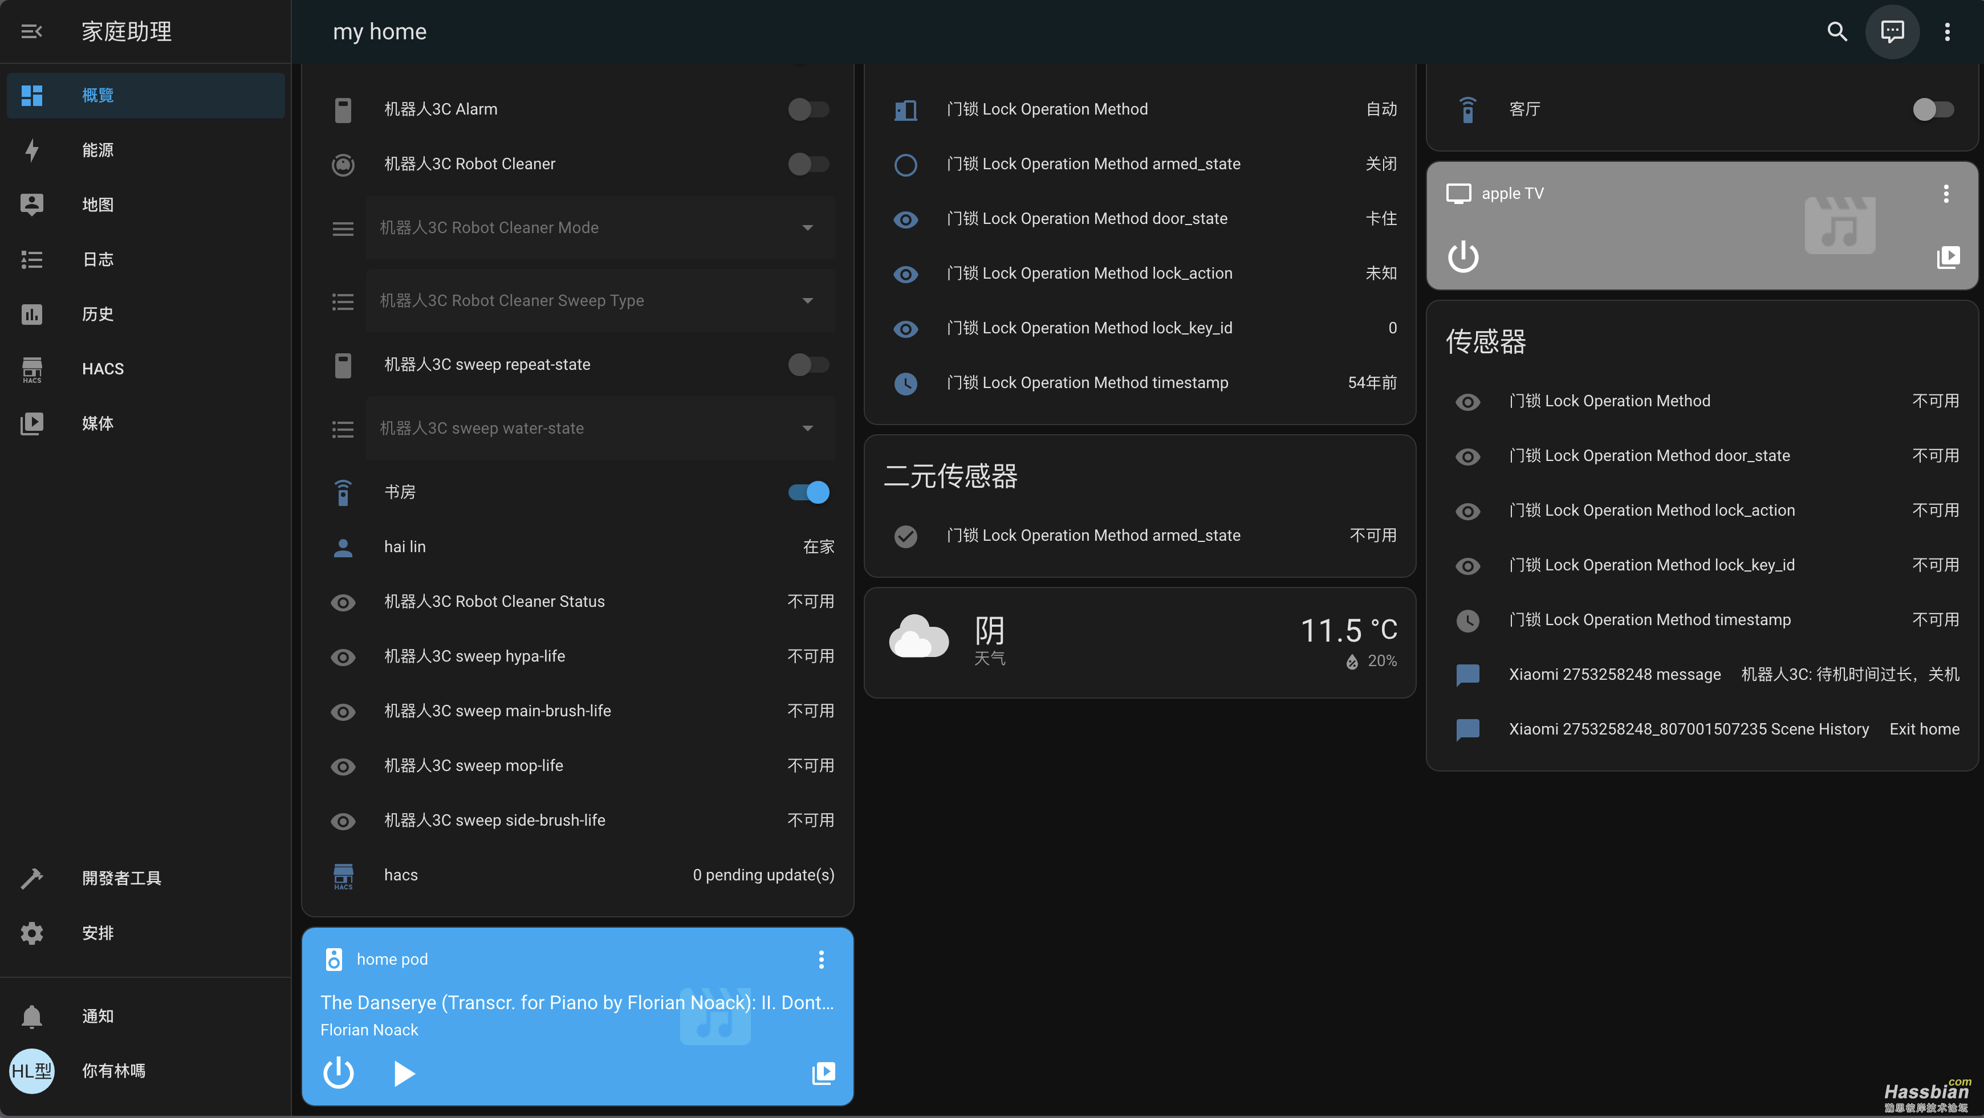Image resolution: width=1984 pixels, height=1118 pixels.
Task: Open the 机器人3C sweep main-brush-life entity
Action: [x=582, y=712]
